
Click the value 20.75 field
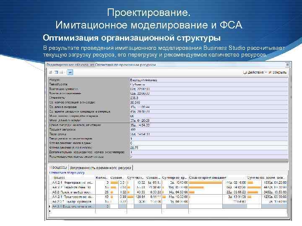tap(209, 148)
